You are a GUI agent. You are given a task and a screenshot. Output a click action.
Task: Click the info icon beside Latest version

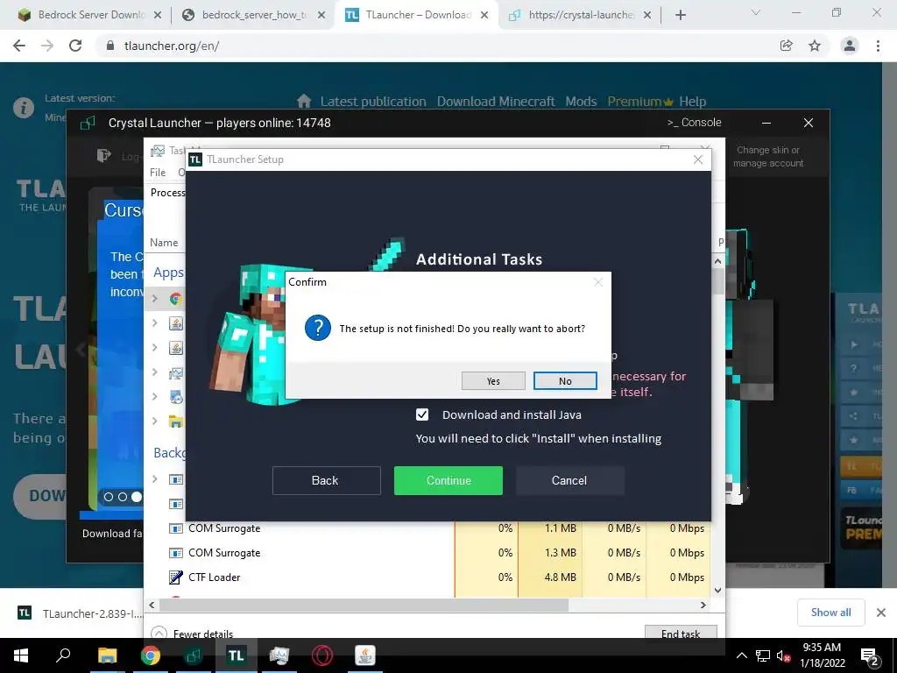(24, 107)
